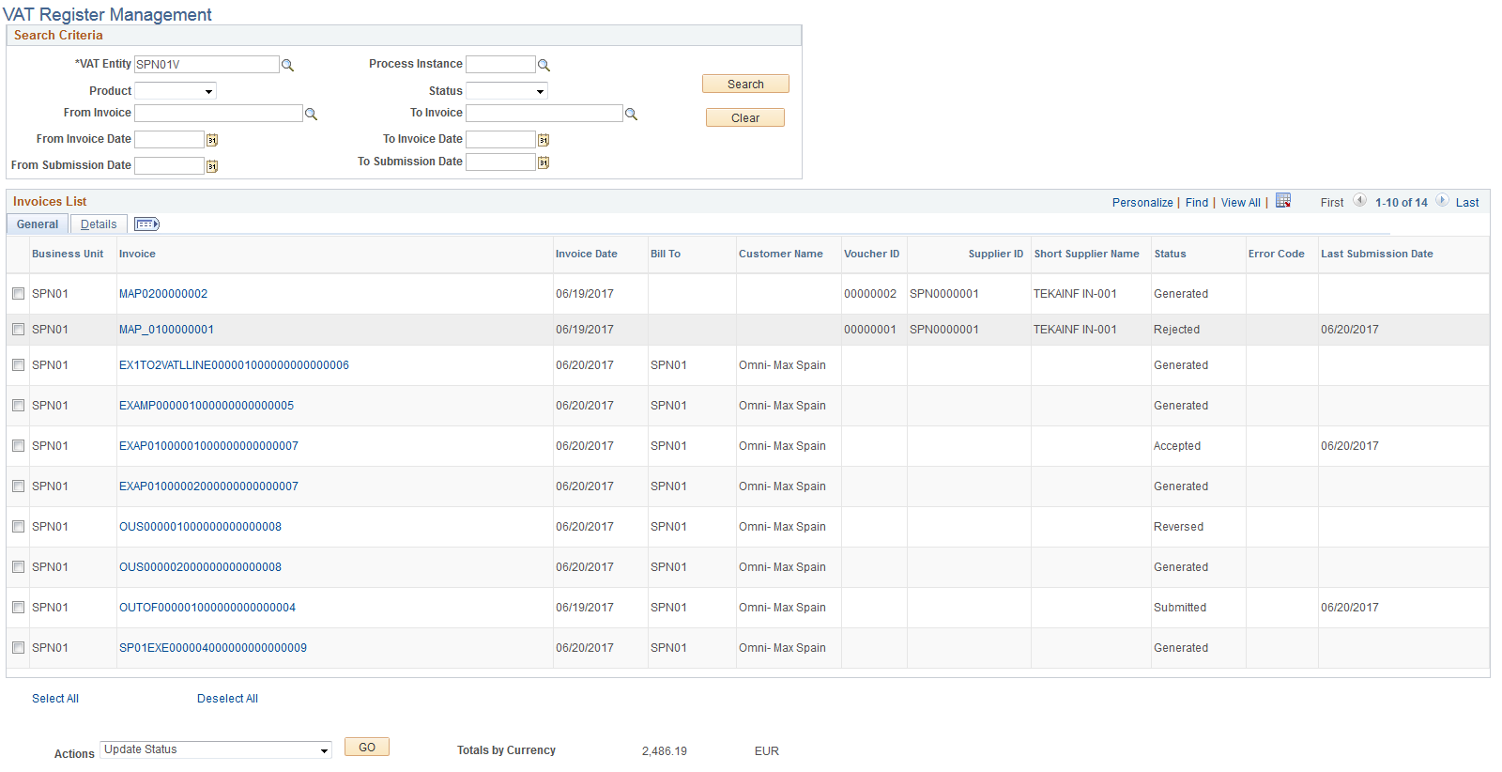Click the From Invoice Date field

(169, 139)
